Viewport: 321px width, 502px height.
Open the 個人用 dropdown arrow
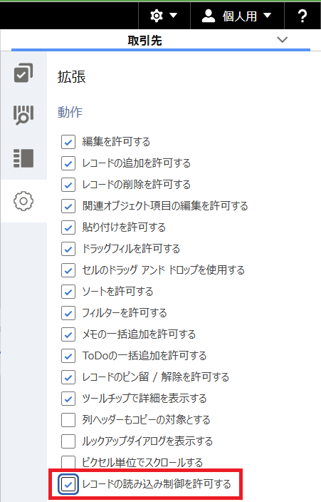268,16
